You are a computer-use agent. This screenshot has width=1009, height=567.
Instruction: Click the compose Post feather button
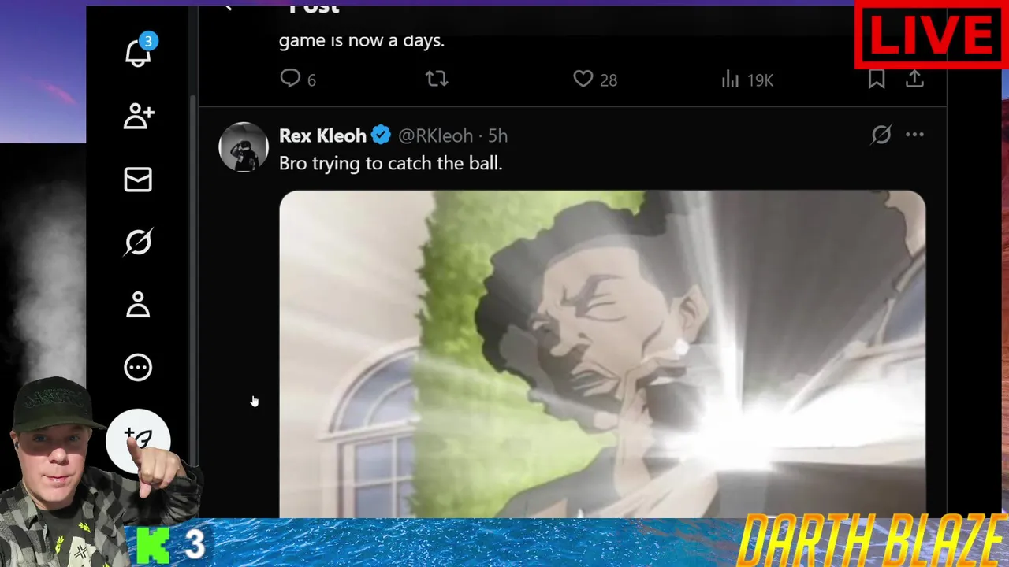[138, 440]
